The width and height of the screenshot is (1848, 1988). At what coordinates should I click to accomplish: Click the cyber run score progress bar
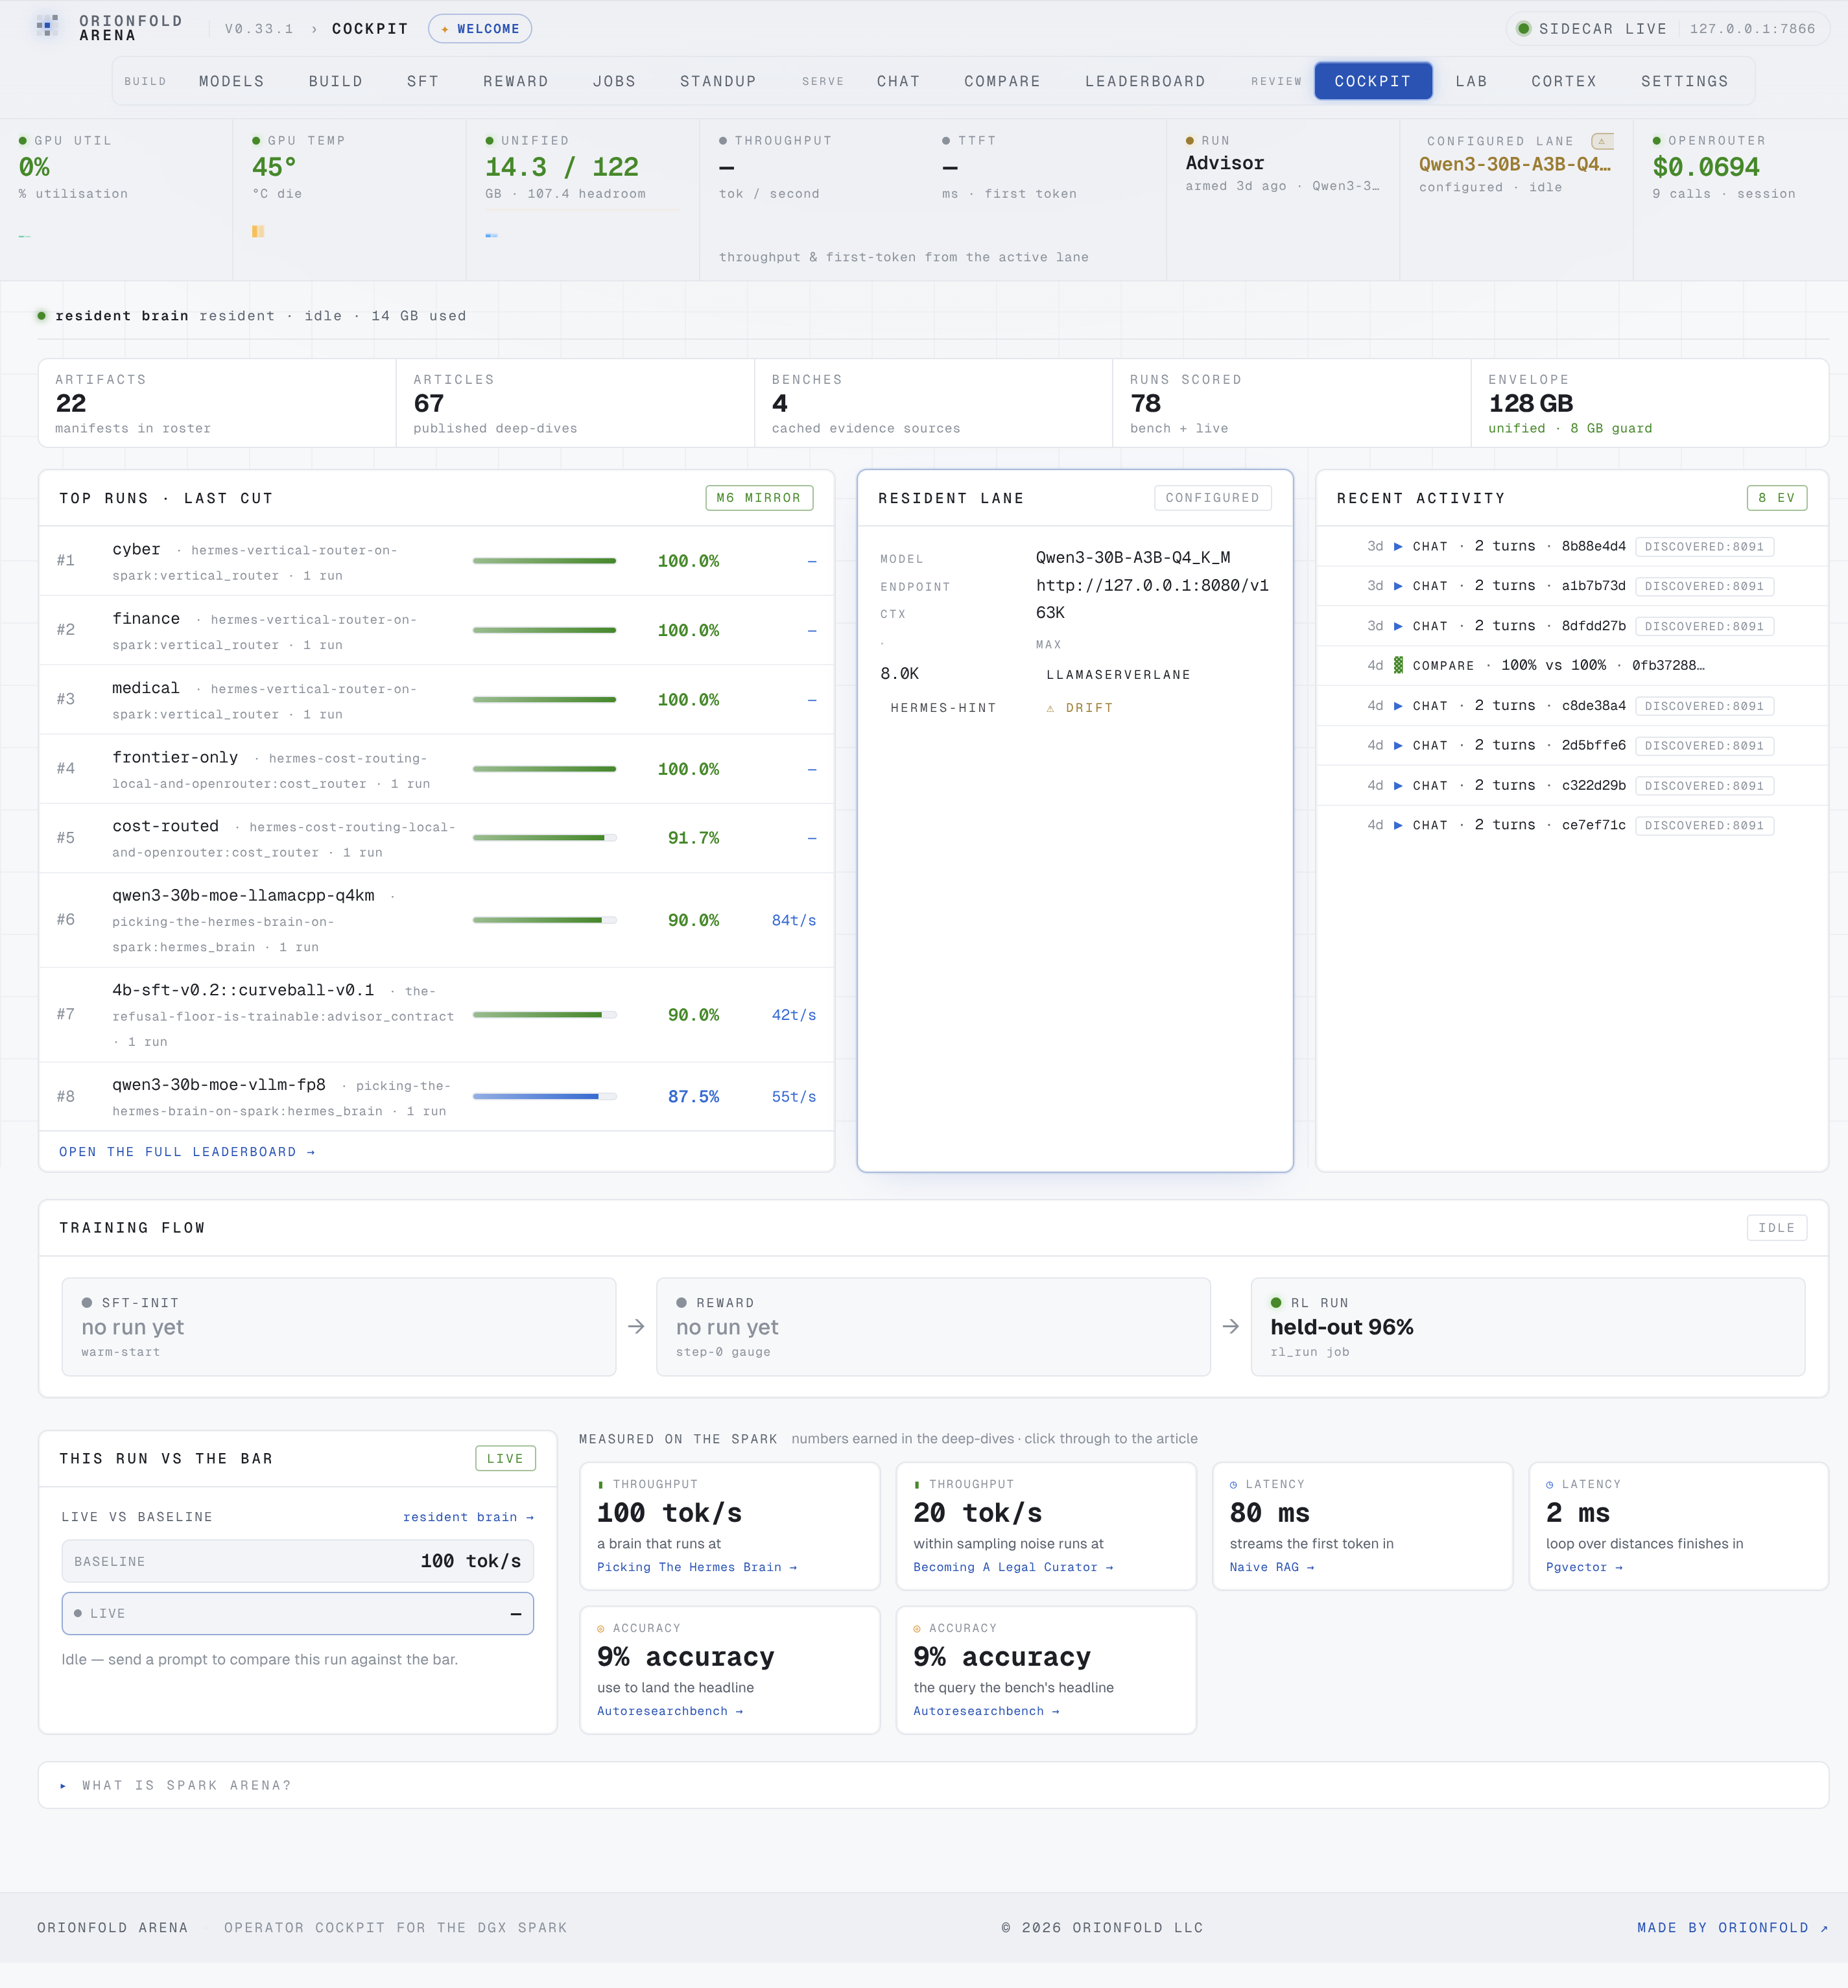(x=544, y=561)
